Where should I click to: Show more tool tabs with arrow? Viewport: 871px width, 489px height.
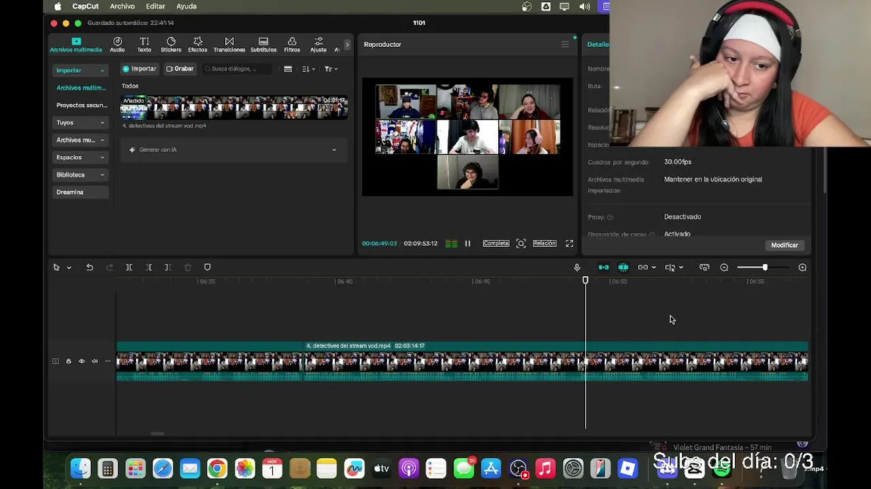(x=347, y=45)
